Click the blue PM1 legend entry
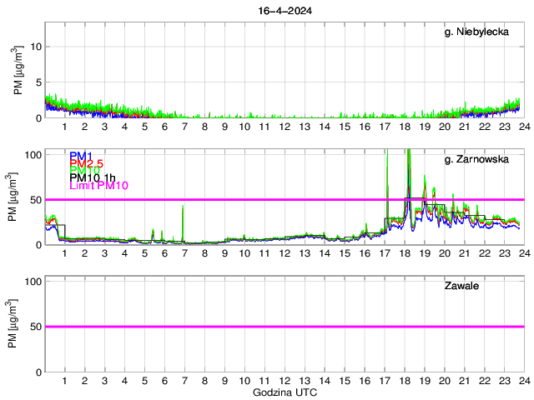This screenshot has height=400, width=534. tap(81, 156)
